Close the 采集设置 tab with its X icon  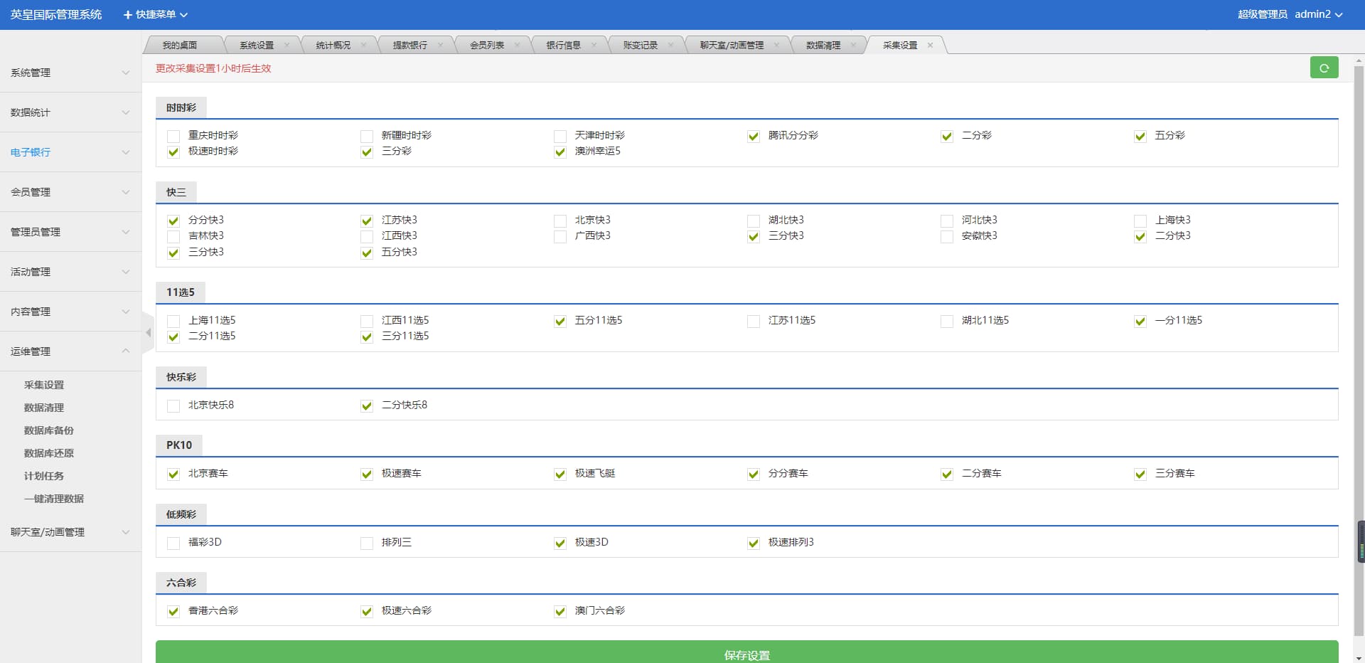[930, 46]
